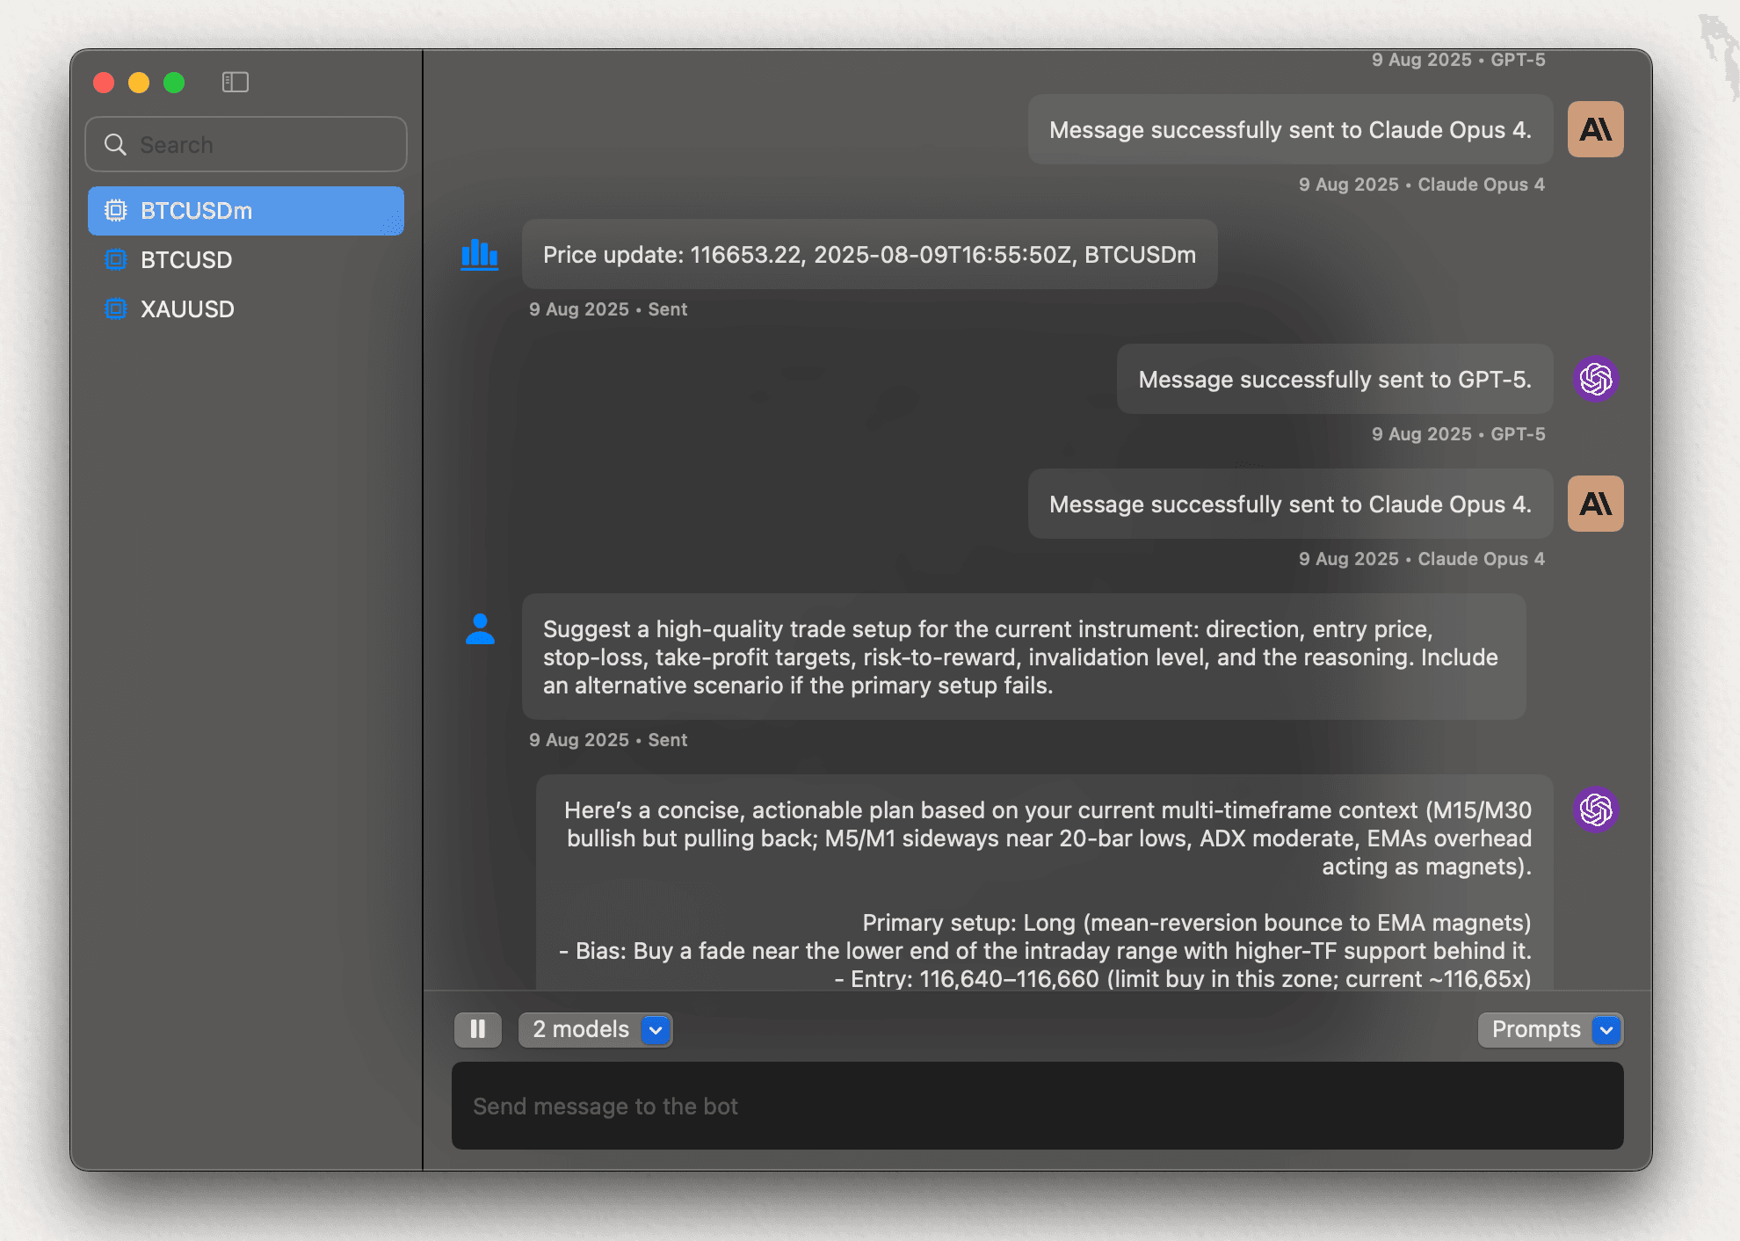Viewport: 1740px width, 1241px height.
Task: Select XAUUSD in the sidebar
Action: point(187,309)
